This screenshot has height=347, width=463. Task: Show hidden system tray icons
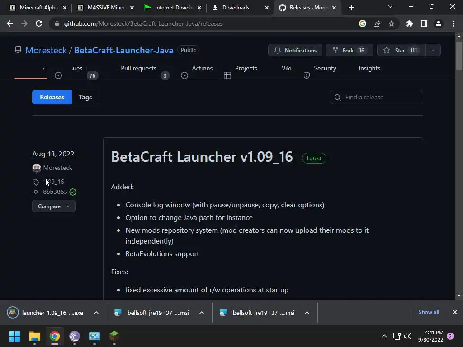(x=384, y=336)
